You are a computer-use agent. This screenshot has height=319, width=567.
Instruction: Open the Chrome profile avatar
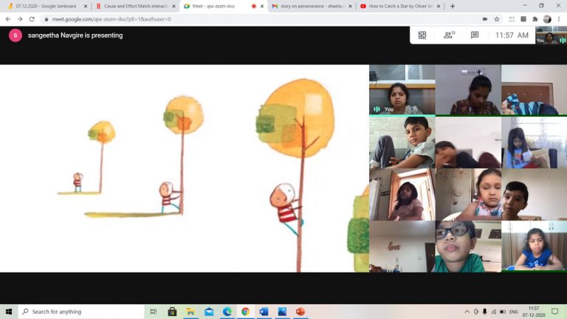tap(547, 19)
